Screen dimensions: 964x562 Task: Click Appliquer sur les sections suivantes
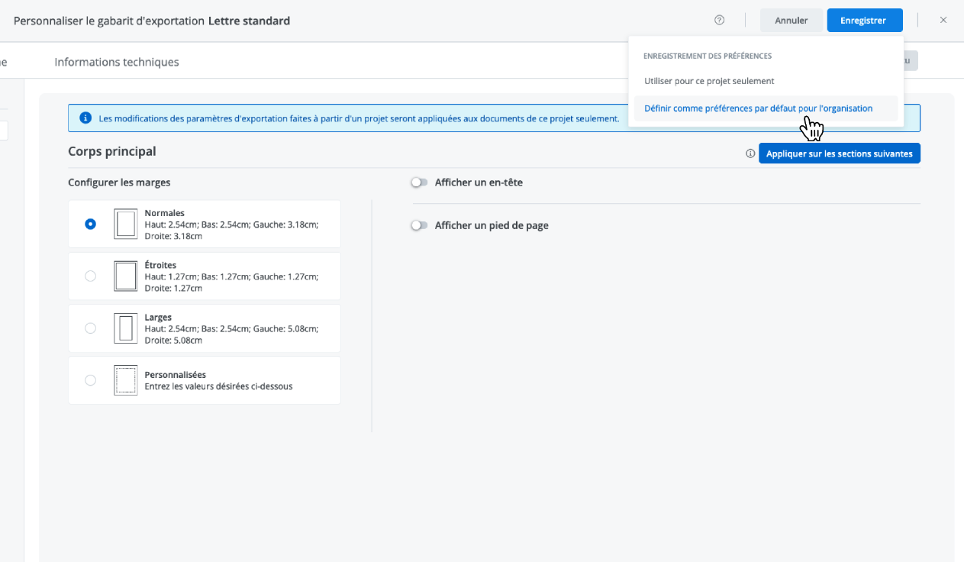(839, 153)
